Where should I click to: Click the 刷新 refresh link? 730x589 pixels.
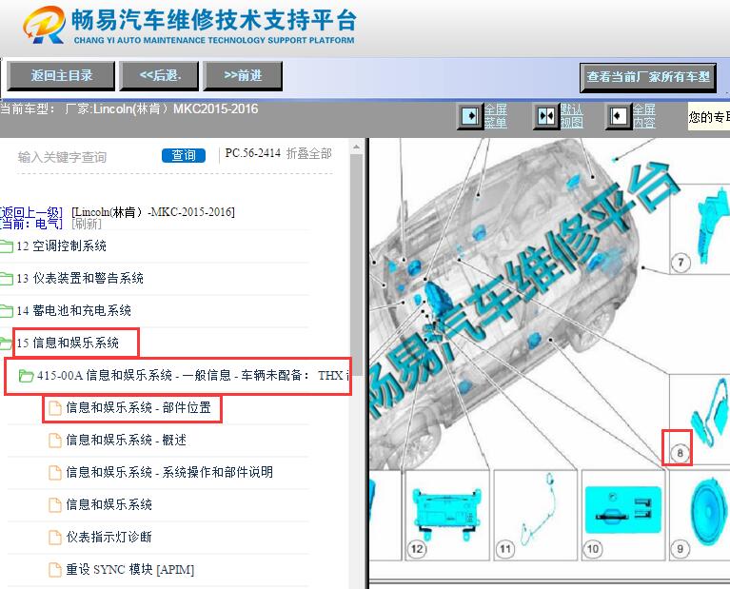click(87, 224)
